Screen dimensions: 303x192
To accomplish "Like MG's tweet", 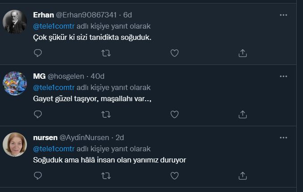I will (174, 115).
